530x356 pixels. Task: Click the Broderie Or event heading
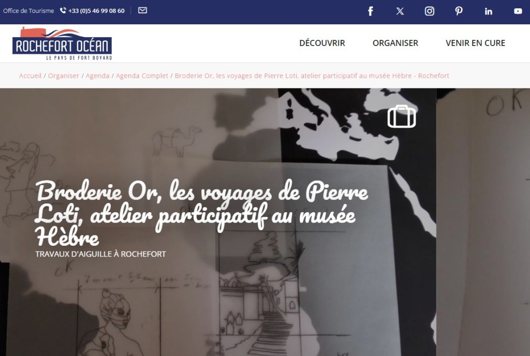201,214
